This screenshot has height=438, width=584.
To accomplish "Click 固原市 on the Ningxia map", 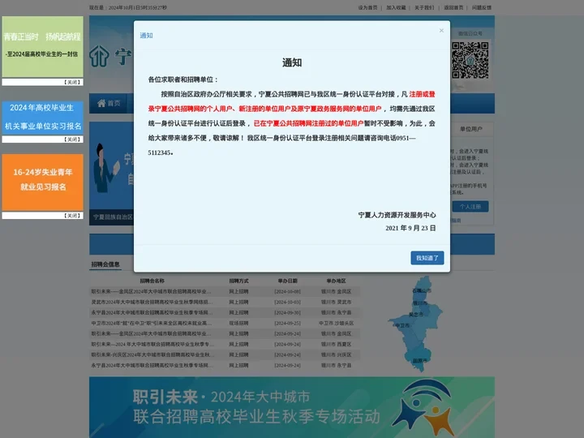I will (419, 360).
